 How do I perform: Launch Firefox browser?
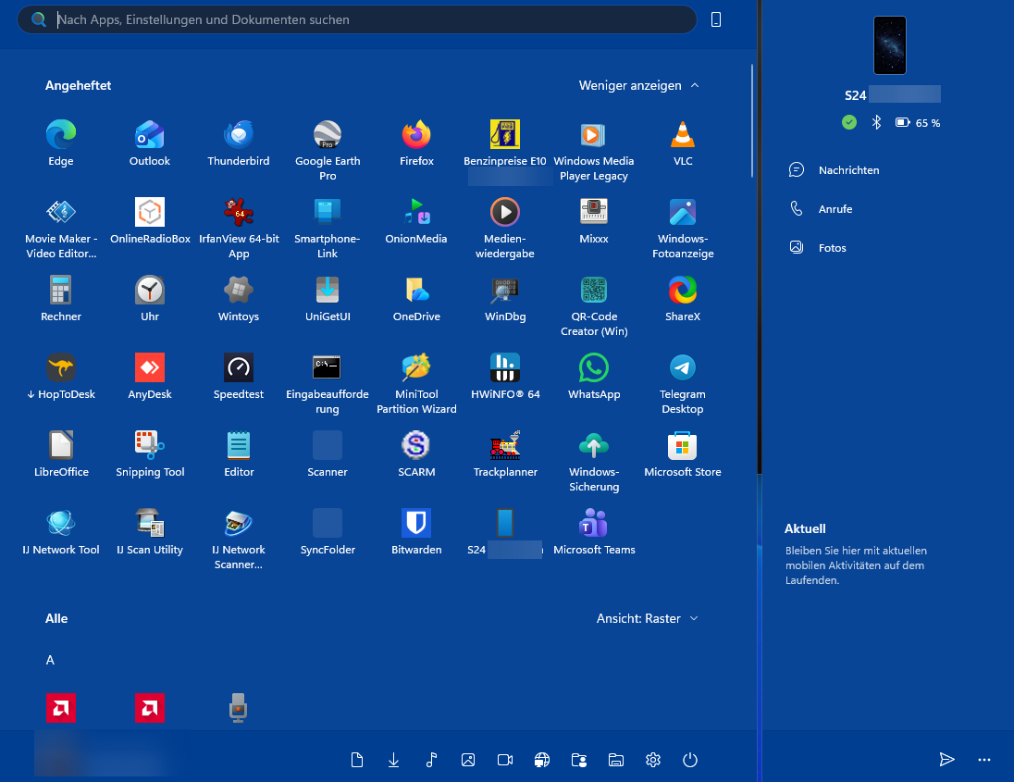(x=416, y=143)
